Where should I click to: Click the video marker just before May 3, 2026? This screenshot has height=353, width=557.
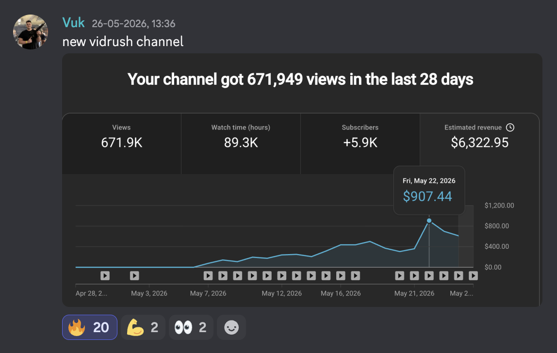pos(134,275)
